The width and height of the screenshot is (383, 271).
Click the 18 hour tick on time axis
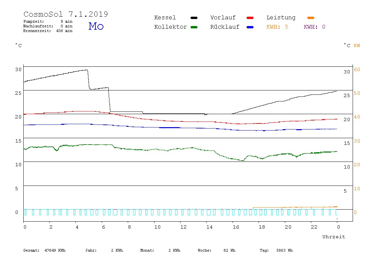(262, 227)
